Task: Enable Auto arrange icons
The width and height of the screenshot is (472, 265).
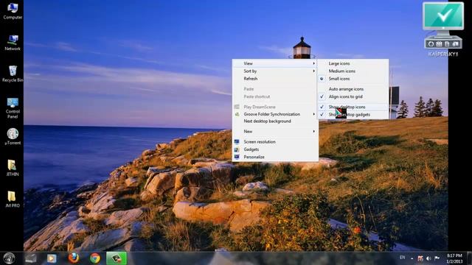Action: [353, 89]
